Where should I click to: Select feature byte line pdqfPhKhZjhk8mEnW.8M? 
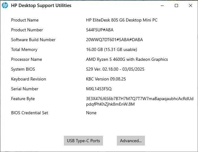110,104
